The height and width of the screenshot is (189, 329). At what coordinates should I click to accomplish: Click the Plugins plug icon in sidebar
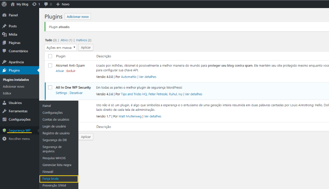tap(4, 70)
